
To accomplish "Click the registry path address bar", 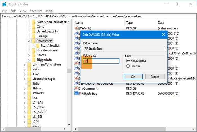I will [98, 16].
